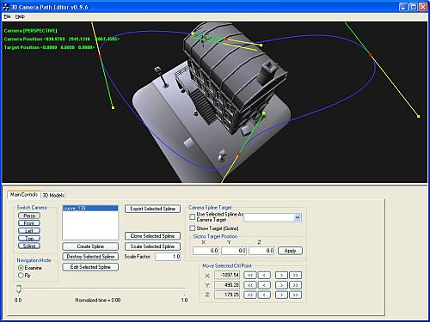Image resolution: width=430 pixels, height=322 pixels.
Task: Enable Use Selected Spline As Camera Target
Action: 193,217
